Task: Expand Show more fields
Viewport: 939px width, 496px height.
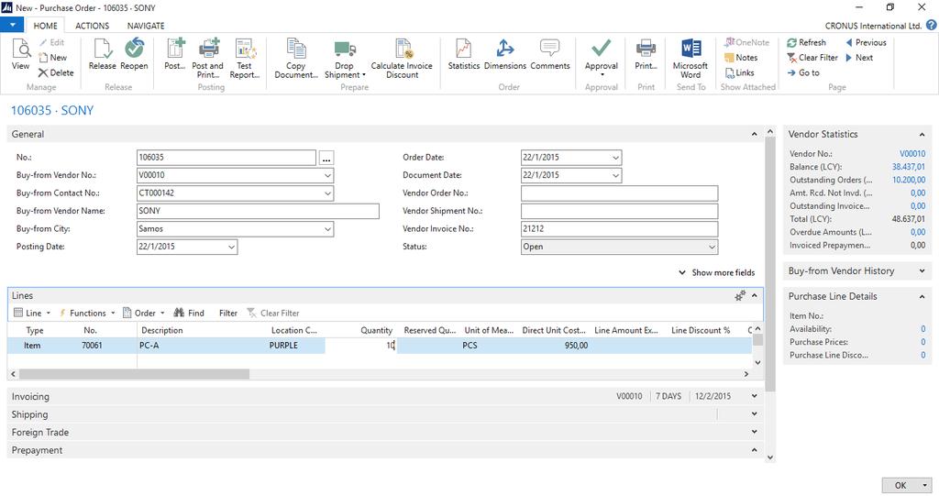Action: [x=717, y=272]
